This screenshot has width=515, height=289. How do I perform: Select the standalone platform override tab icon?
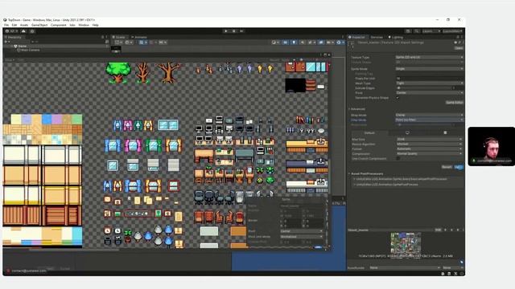click(407, 132)
